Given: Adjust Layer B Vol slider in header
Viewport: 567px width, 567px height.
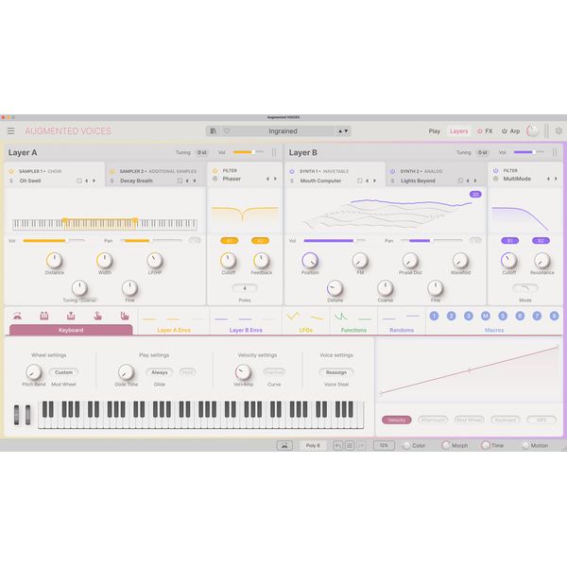Looking at the screenshot, I should click(x=528, y=152).
